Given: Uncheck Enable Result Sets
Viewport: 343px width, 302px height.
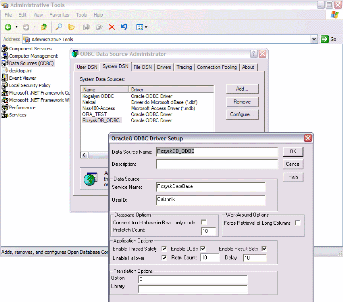Looking at the screenshot, I should point(264,249).
